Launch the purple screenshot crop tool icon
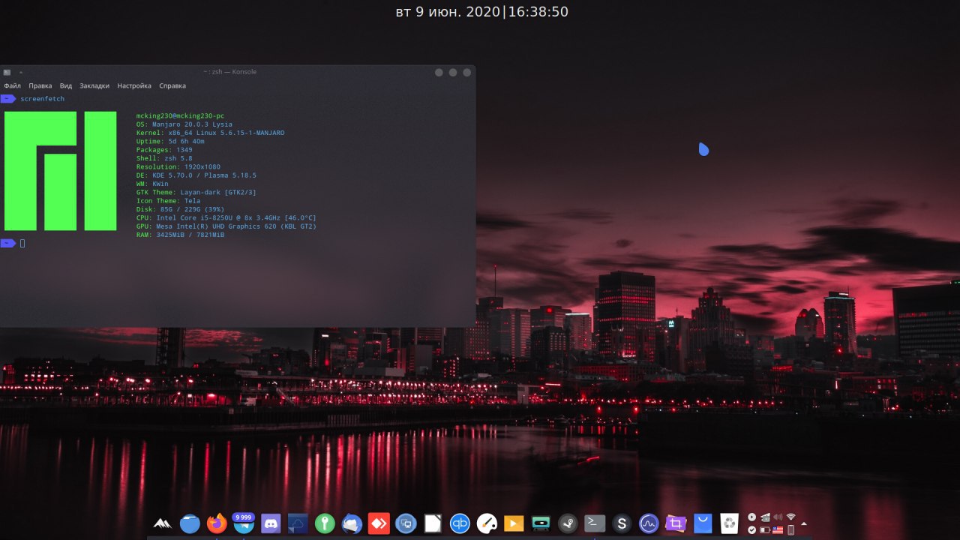Screen dimensions: 960x540 (x=676, y=523)
